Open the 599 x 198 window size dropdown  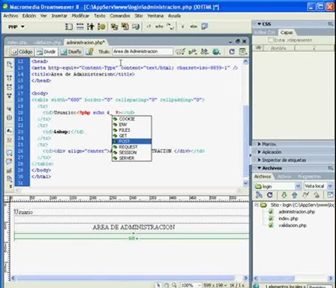click(215, 285)
